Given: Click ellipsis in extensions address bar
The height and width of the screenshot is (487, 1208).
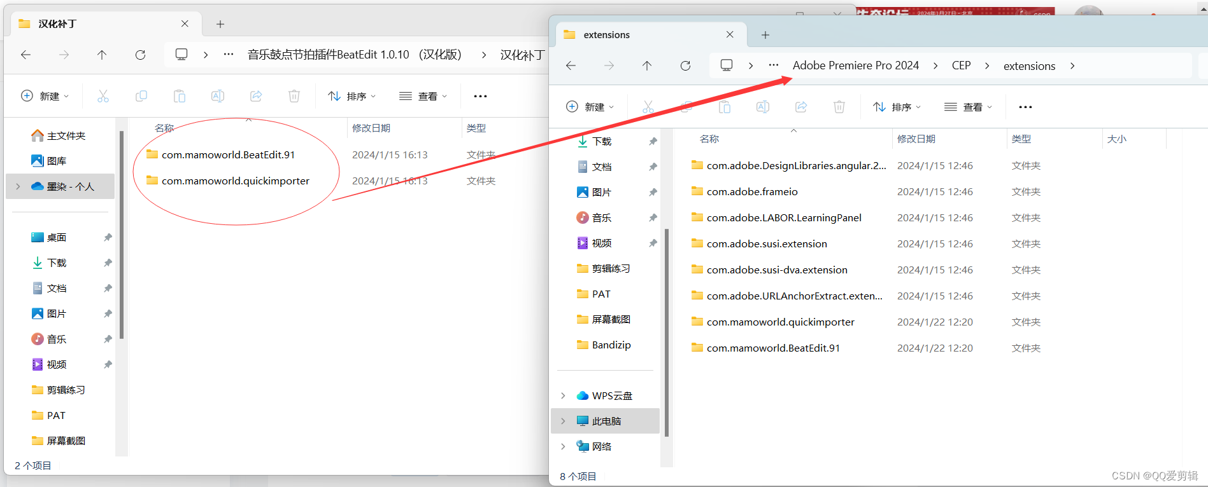Looking at the screenshot, I should point(774,65).
